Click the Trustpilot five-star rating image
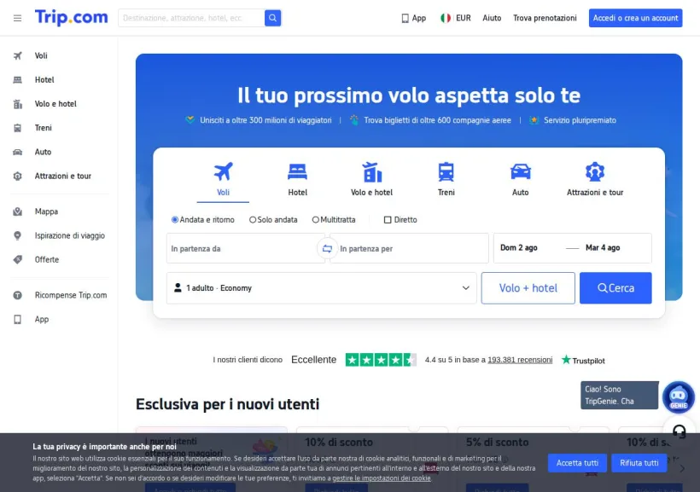Image resolution: width=700 pixels, height=492 pixels. [381, 360]
